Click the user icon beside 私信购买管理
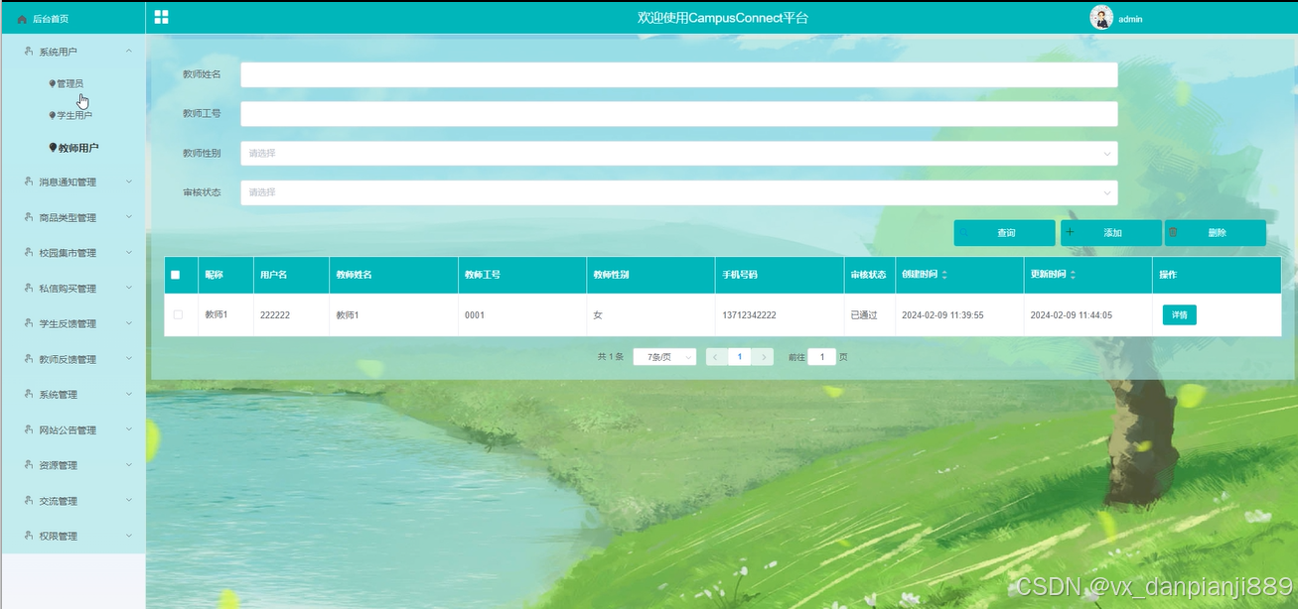The height and width of the screenshot is (609, 1298). point(28,288)
